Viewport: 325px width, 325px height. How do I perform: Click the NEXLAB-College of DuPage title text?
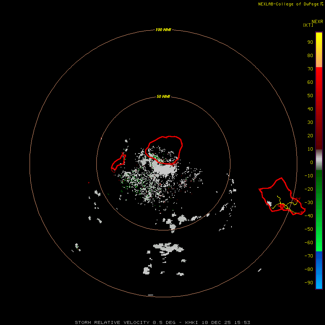coord(290,4)
